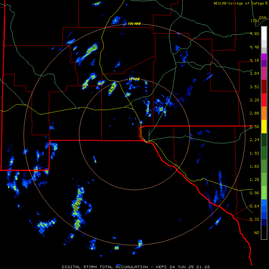Click the yellow legend color block

click(264, 126)
